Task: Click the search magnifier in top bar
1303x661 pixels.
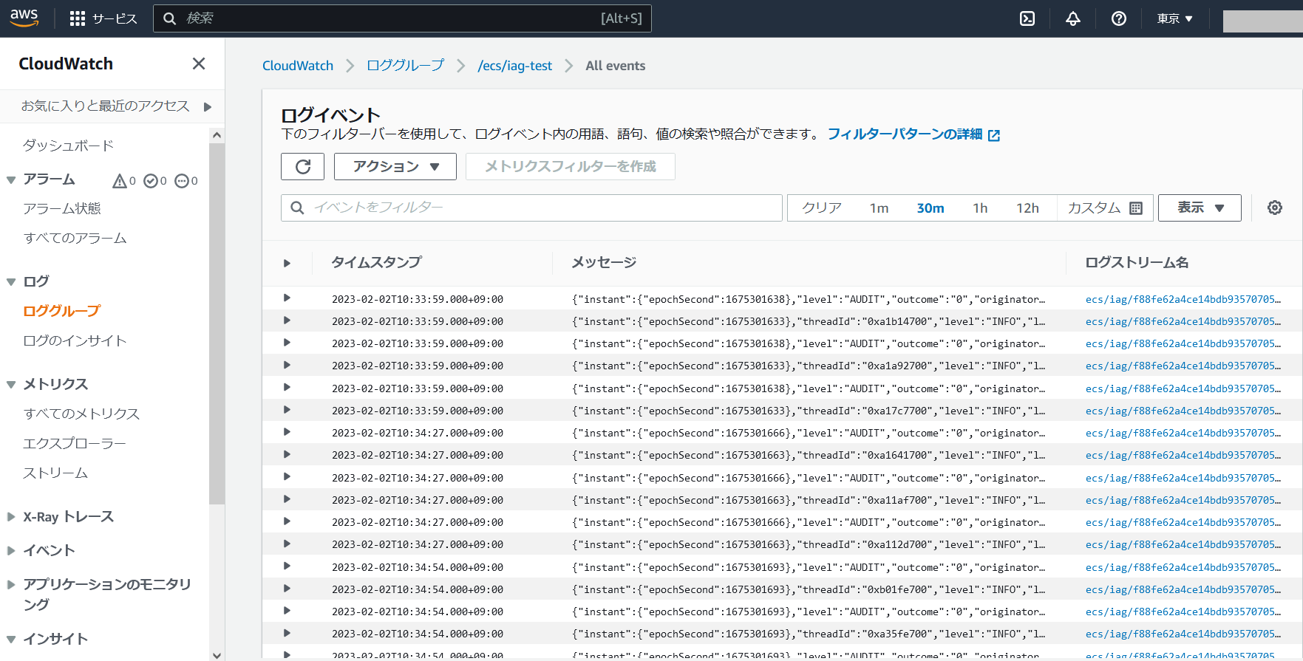Action: pos(170,18)
